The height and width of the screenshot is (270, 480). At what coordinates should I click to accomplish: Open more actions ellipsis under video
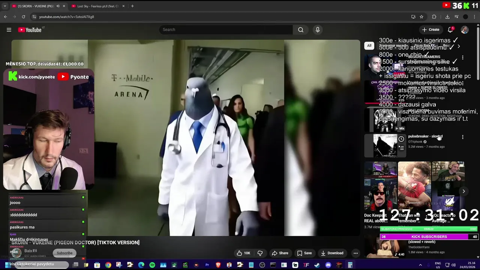tap(355, 253)
